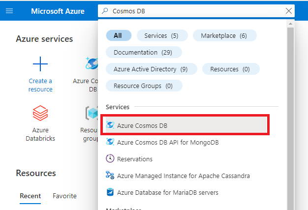Click the search magnifier icon
308x210 pixels.
[105, 11]
